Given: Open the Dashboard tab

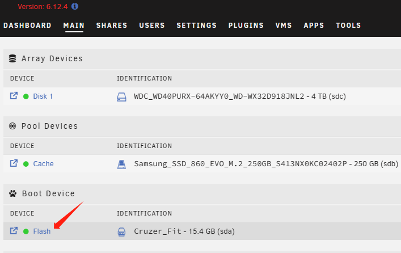Looking at the screenshot, I should (27, 26).
